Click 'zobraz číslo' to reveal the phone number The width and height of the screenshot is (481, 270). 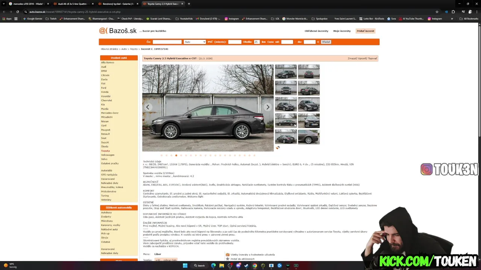[166, 260]
